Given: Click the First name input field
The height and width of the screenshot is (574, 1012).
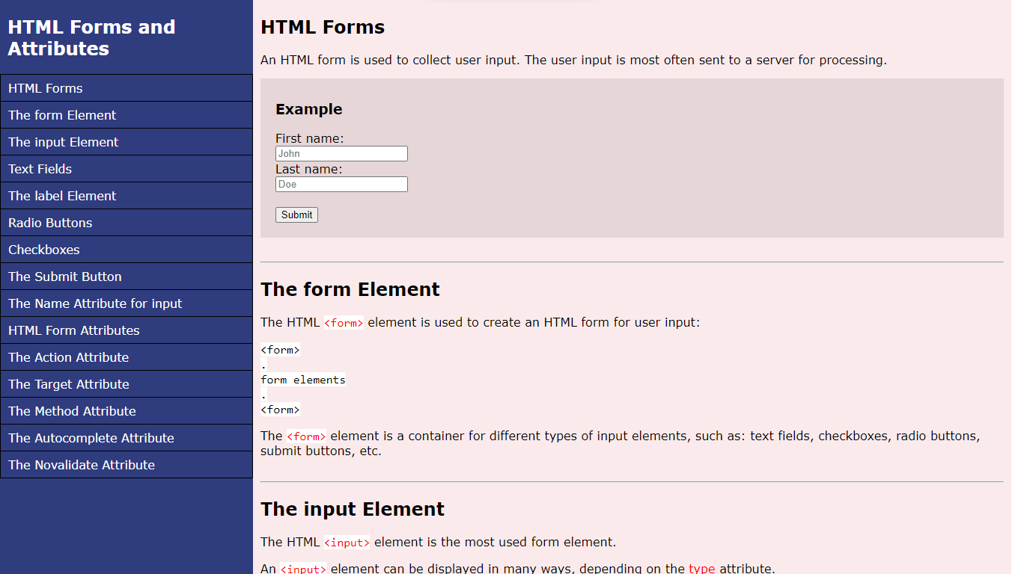Looking at the screenshot, I should click(x=341, y=153).
